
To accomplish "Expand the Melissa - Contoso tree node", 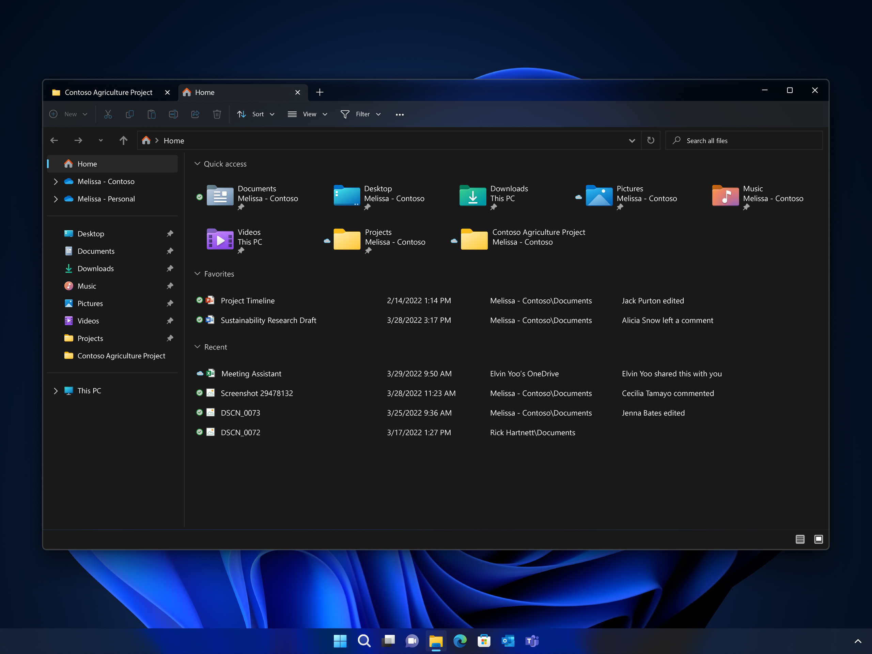I will point(56,181).
